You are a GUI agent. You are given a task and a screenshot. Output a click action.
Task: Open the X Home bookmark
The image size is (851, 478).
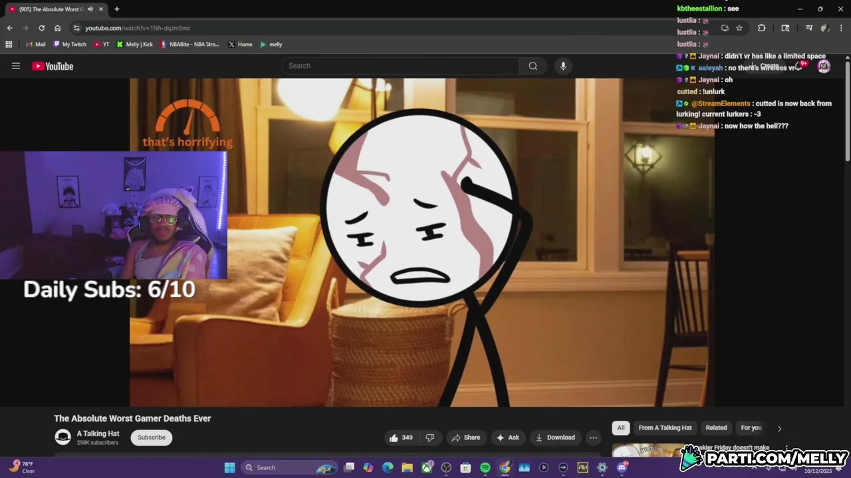point(240,44)
